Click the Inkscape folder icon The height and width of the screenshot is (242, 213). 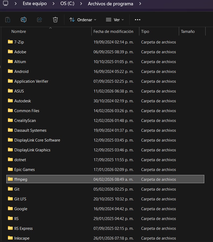coord(10,238)
